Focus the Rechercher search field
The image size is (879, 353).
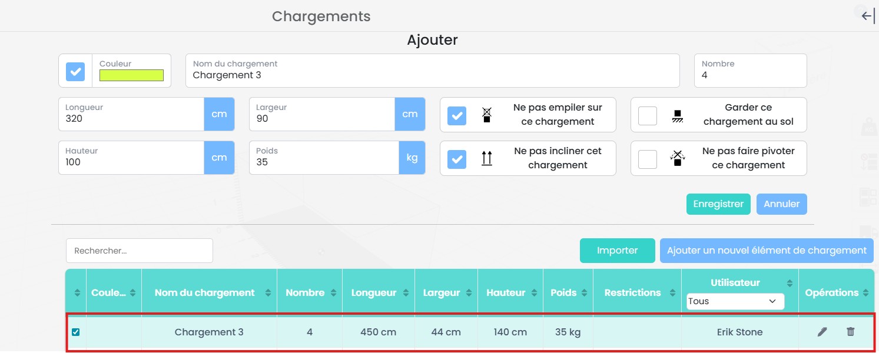[140, 251]
